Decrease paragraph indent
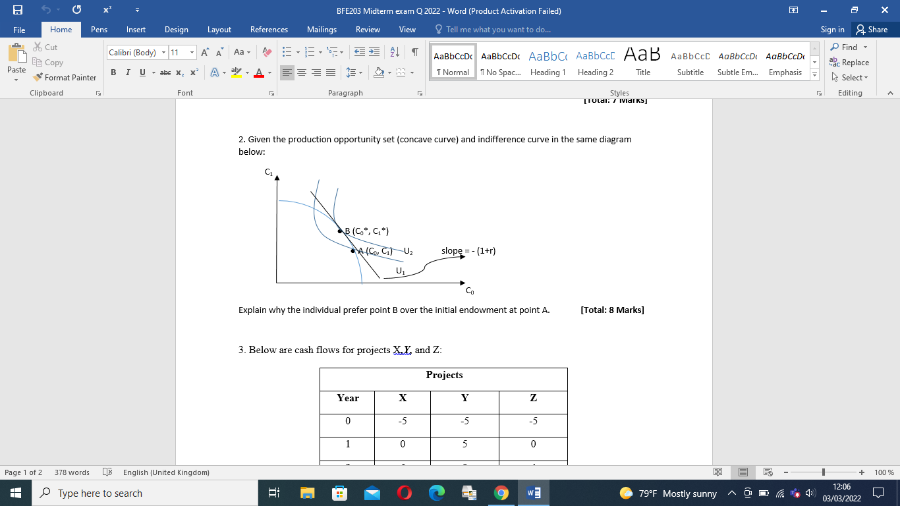900x506 pixels. (x=359, y=52)
